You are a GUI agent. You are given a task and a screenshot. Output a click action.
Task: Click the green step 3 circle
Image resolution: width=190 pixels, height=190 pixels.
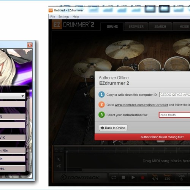(101, 115)
